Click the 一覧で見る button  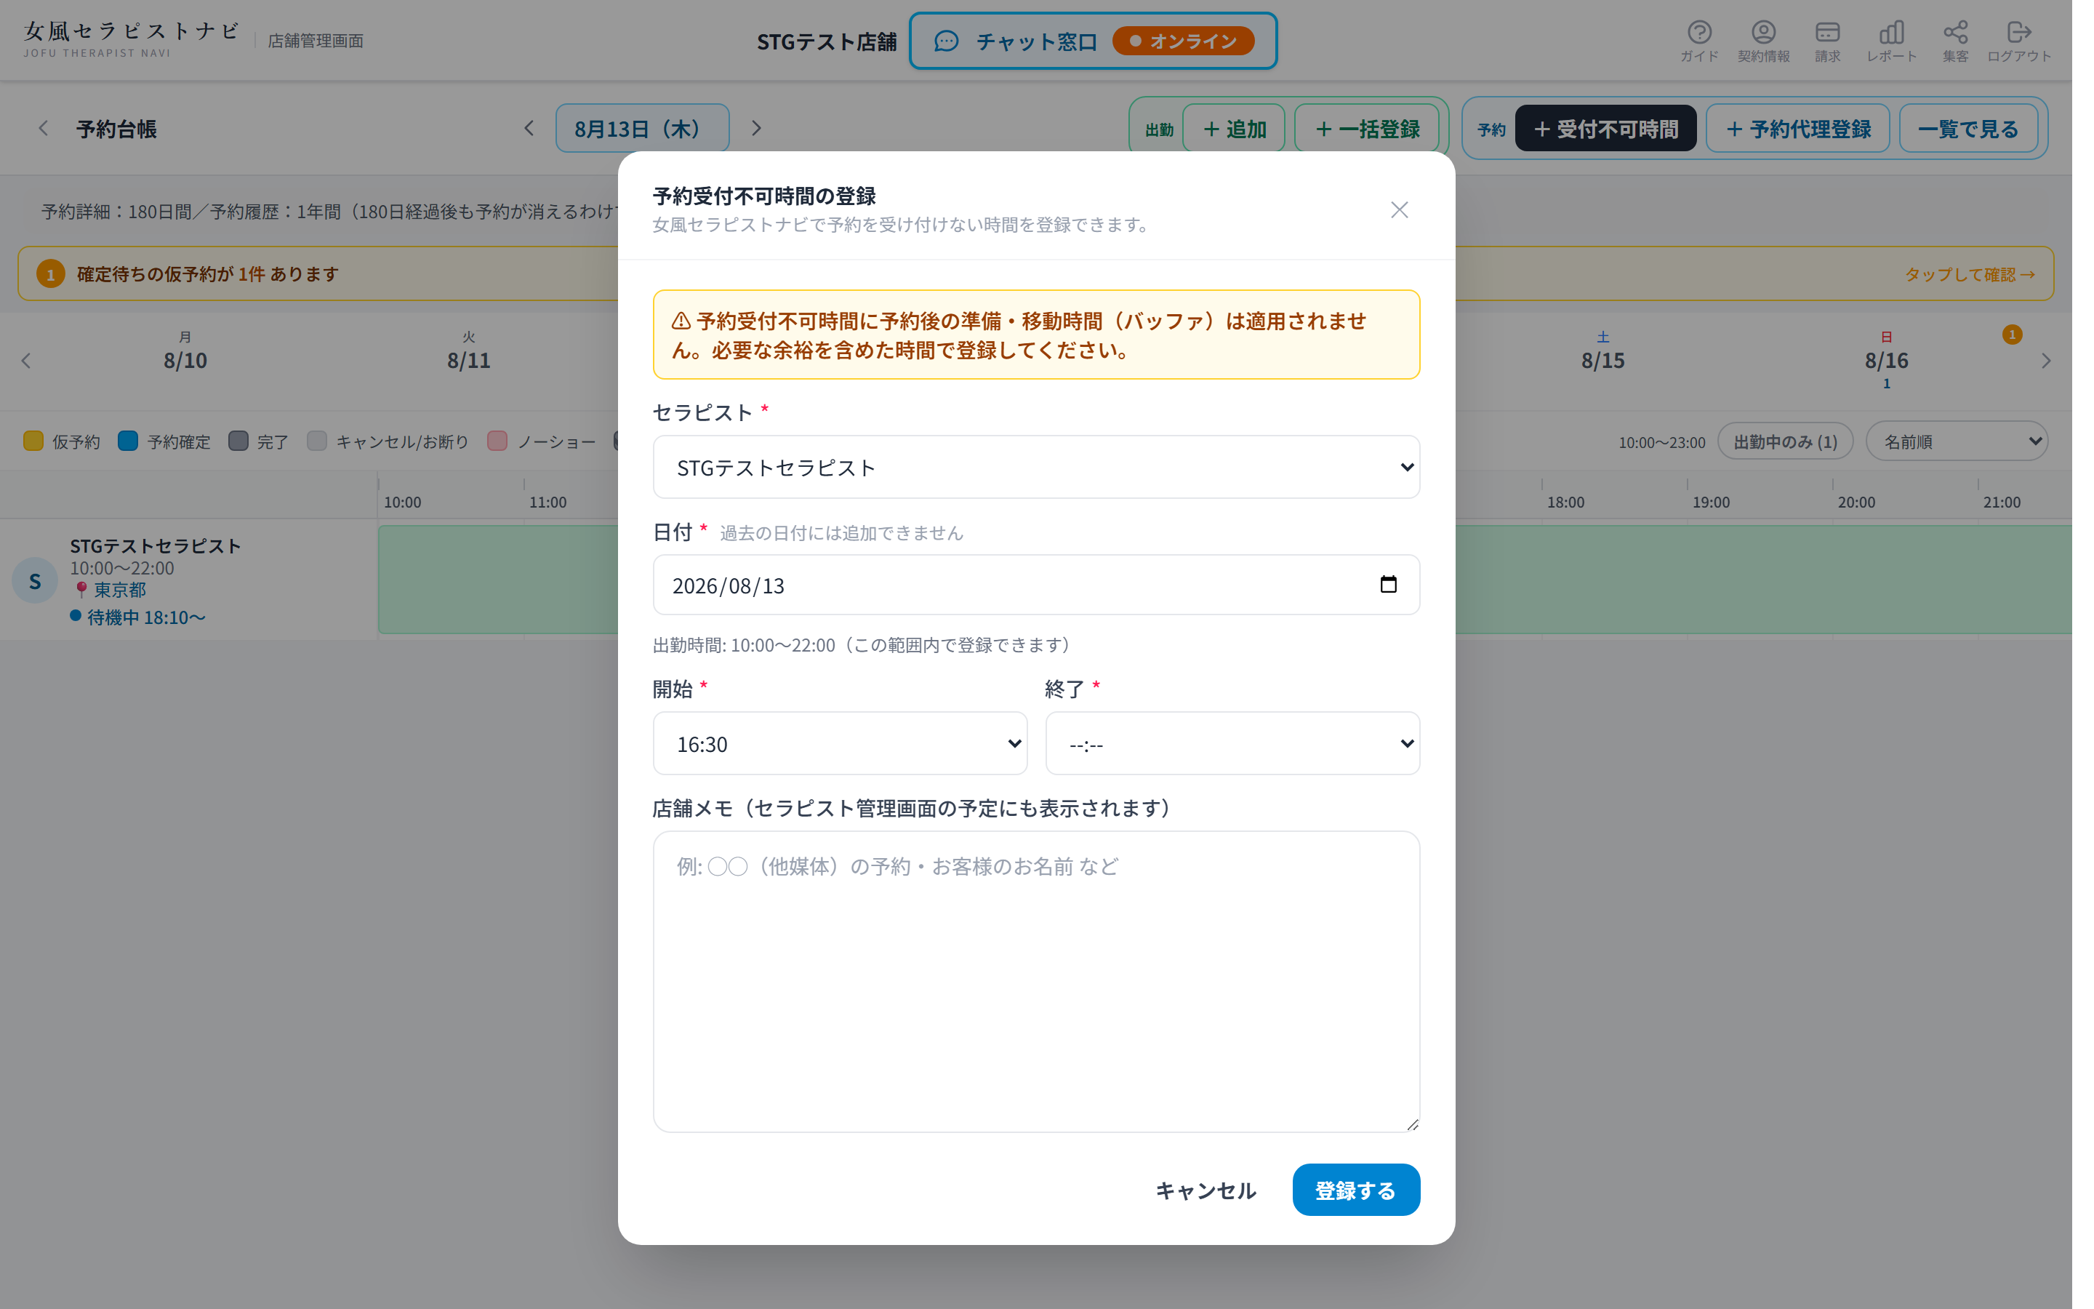[x=1967, y=128]
